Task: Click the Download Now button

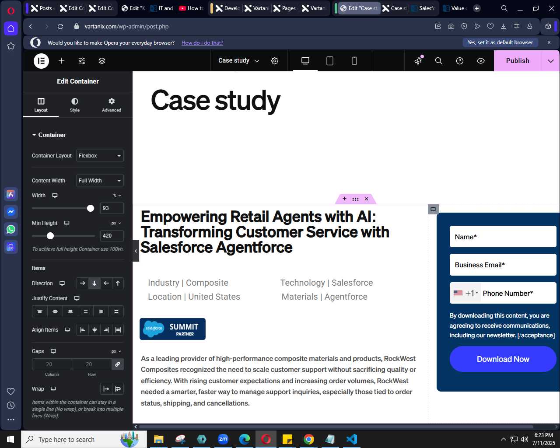Action: (503, 359)
